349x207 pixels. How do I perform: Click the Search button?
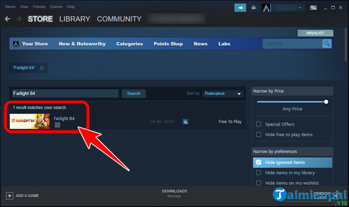tap(134, 93)
